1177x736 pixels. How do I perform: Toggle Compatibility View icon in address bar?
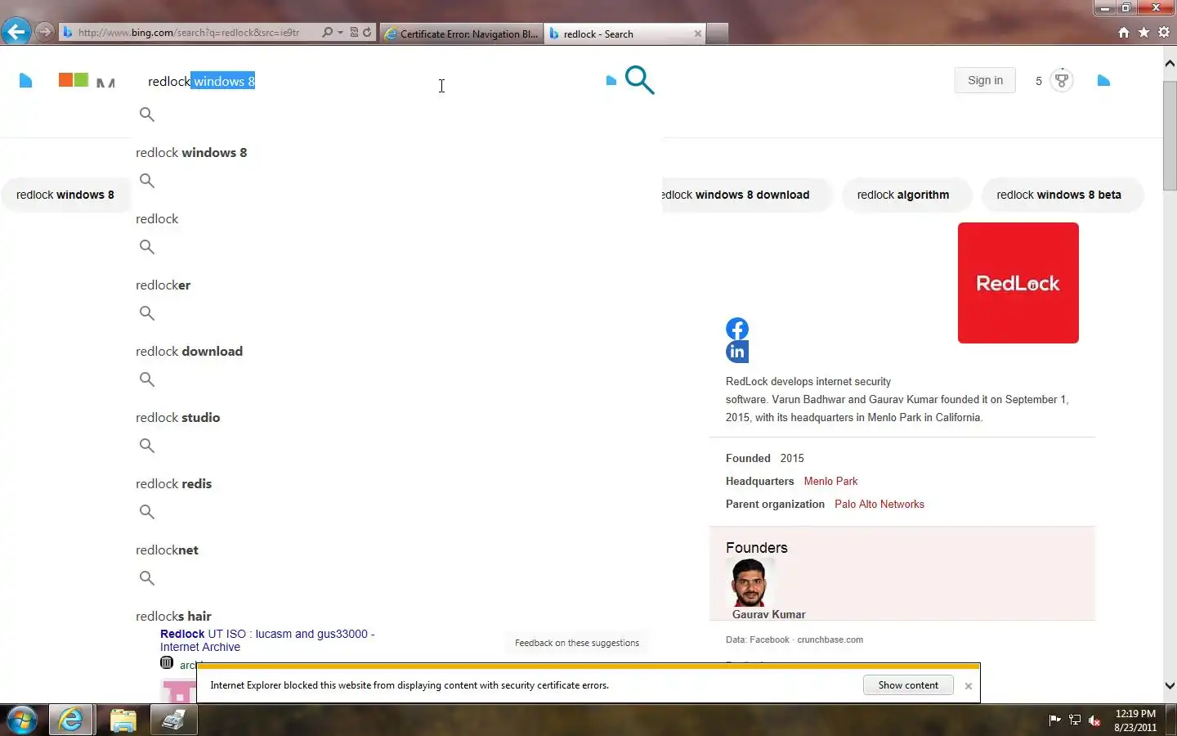[354, 33]
